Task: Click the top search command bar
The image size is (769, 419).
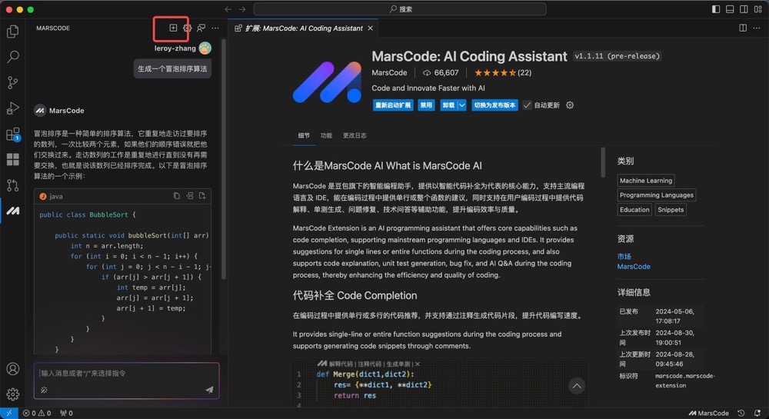Action: pyautogui.click(x=400, y=9)
